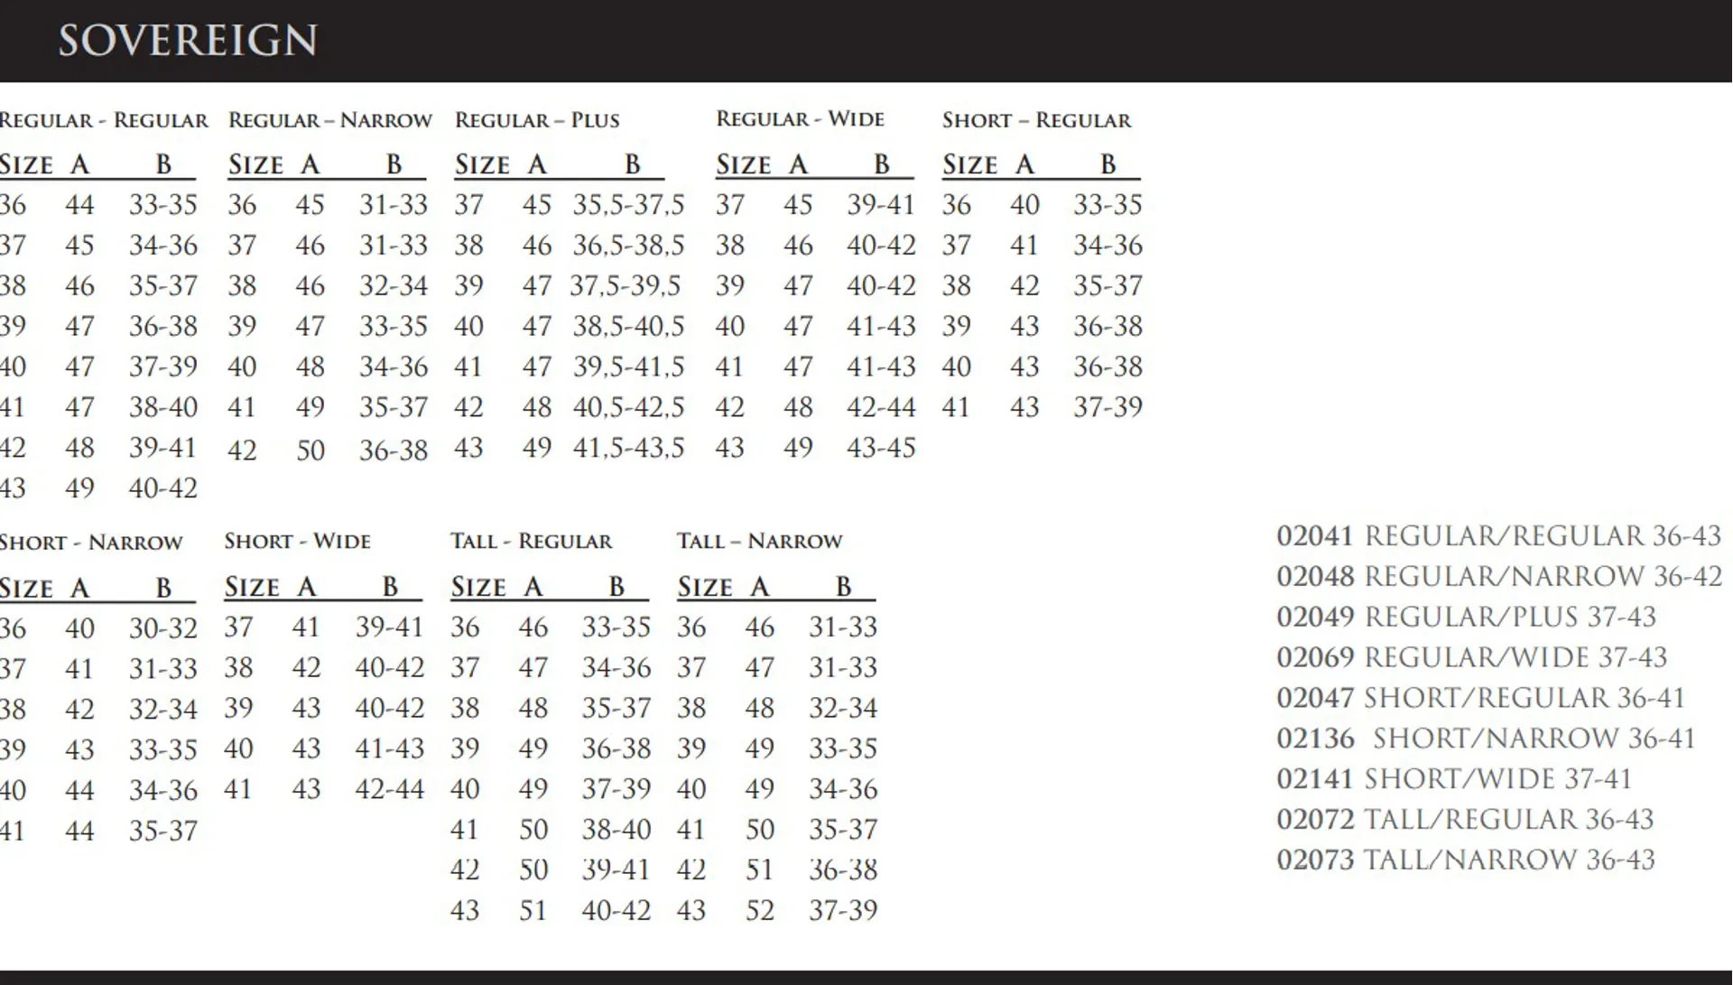Click the Tall – Narrow table heading

pyautogui.click(x=759, y=541)
